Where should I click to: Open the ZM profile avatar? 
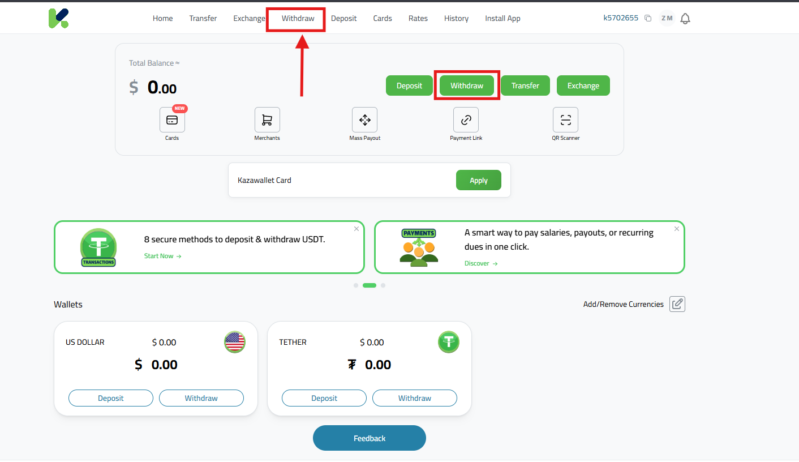click(667, 19)
